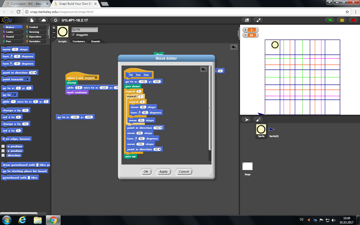Click the browser address bar URL
The height and width of the screenshot is (225, 360).
62,12
